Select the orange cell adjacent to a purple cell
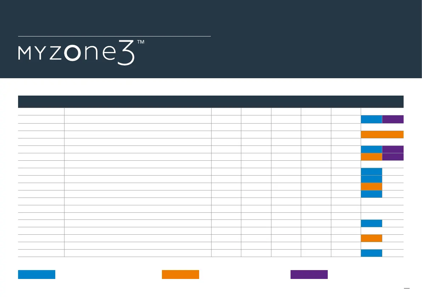Viewport: 422px width, 297px height. point(371,157)
